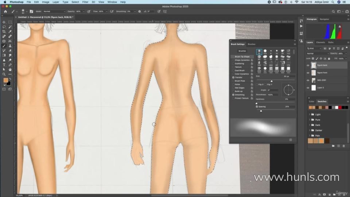Select the Move tool
The image size is (350, 197).
pyautogui.click(x=4, y=22)
